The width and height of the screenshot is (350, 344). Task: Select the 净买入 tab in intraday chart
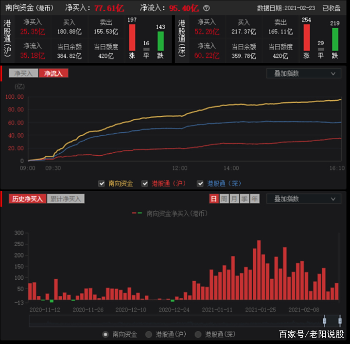click(x=23, y=73)
